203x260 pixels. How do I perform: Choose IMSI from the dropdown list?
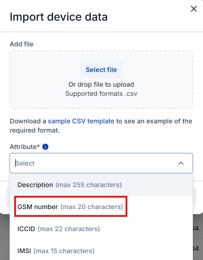coord(101,251)
